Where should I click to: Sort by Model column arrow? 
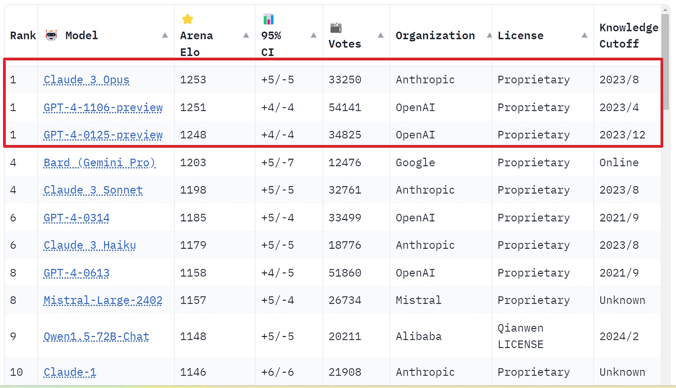(165, 35)
